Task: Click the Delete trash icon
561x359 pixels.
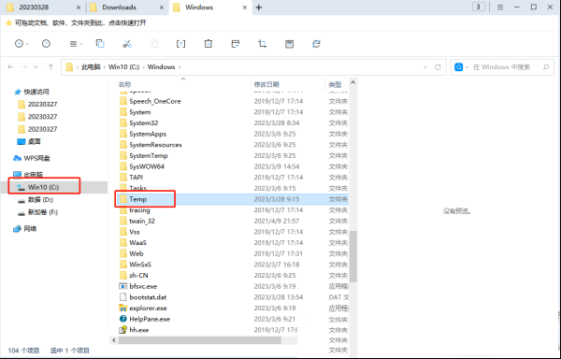Action: pyautogui.click(x=209, y=44)
